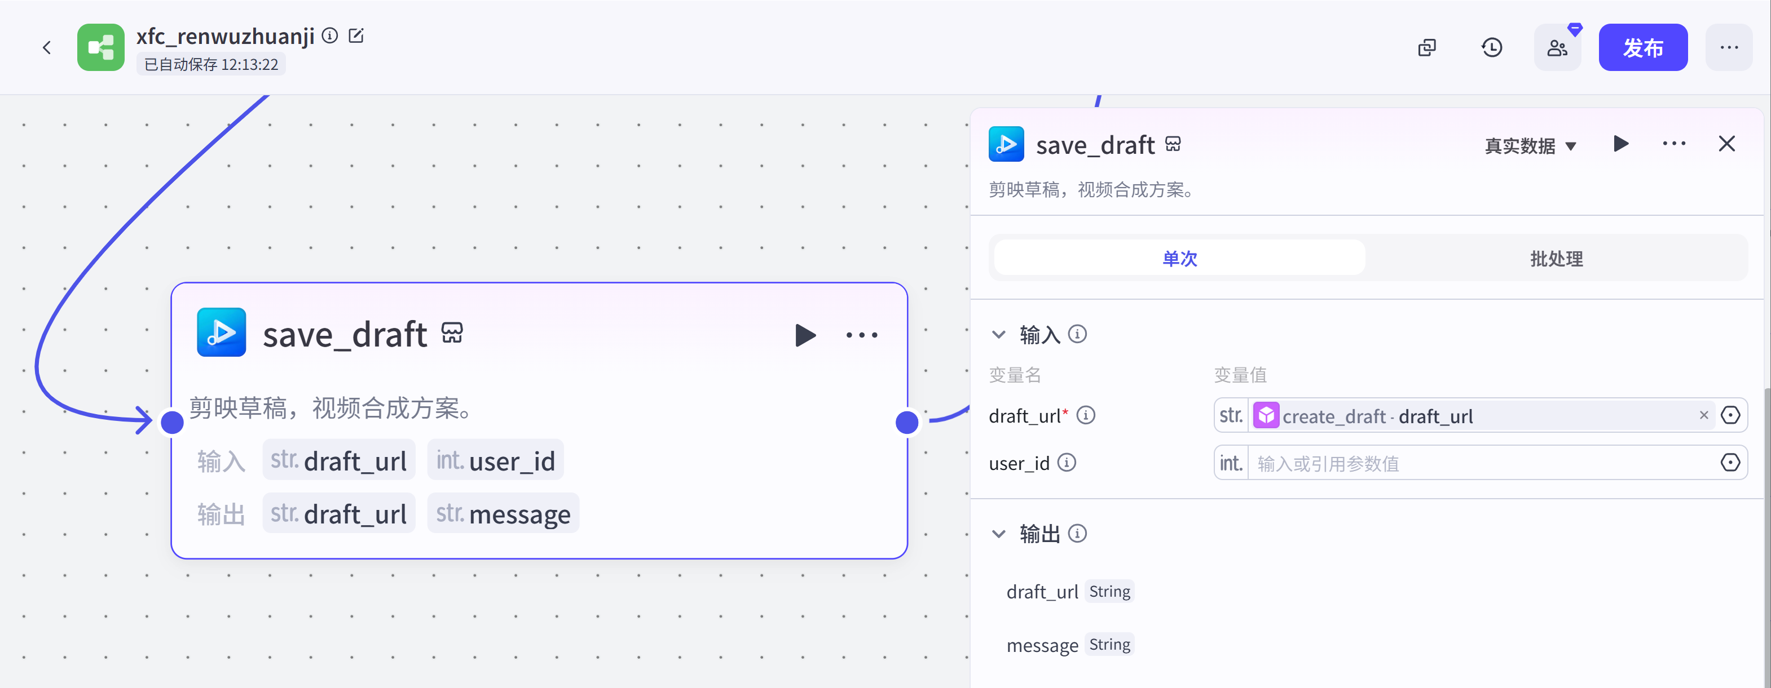1771x688 pixels.
Task: Run test from save_draft side panel
Action: pyautogui.click(x=1620, y=144)
